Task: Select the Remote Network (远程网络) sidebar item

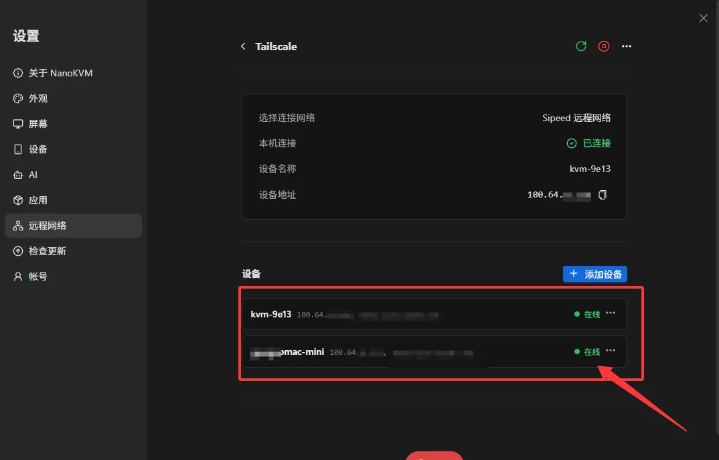Action: (74, 226)
